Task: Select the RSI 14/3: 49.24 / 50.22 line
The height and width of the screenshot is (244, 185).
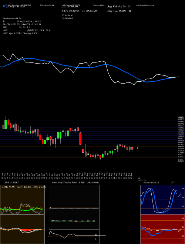Action: [x=22, y=21]
